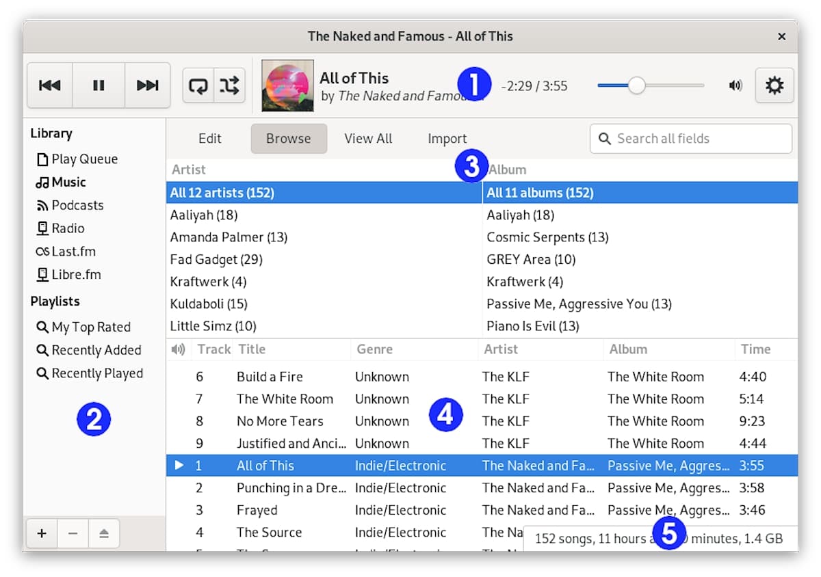Screen dimensions: 821x577
Task: Select album Kraftwerk (4)
Action: pyautogui.click(x=640, y=282)
